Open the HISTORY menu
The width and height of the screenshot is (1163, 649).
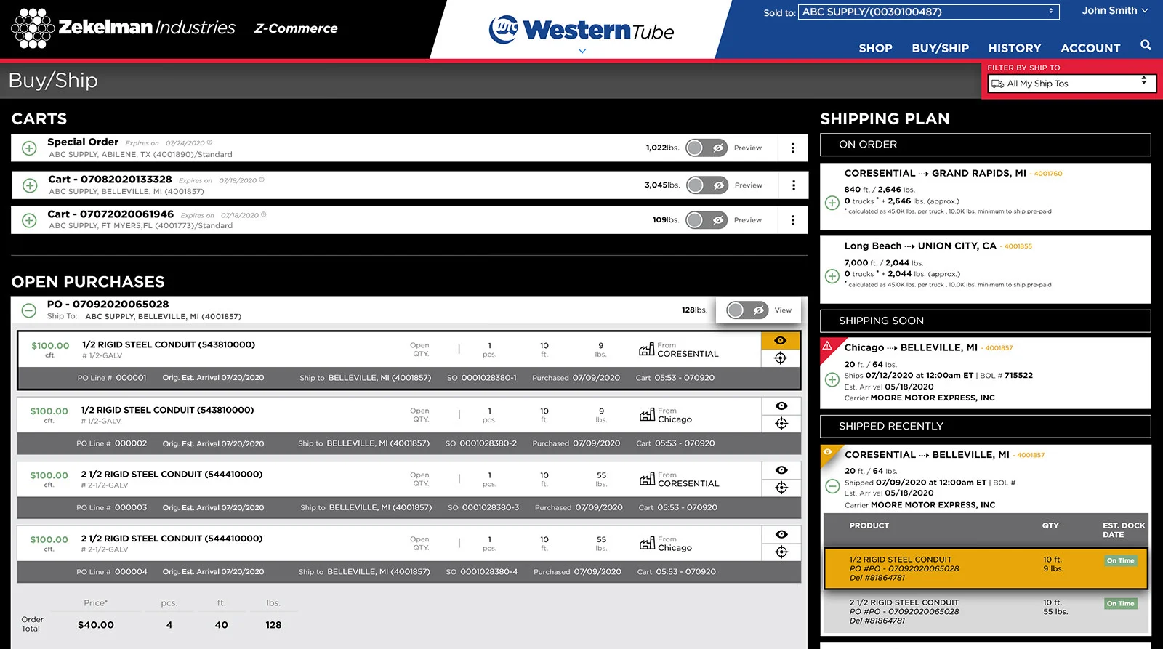(1014, 48)
